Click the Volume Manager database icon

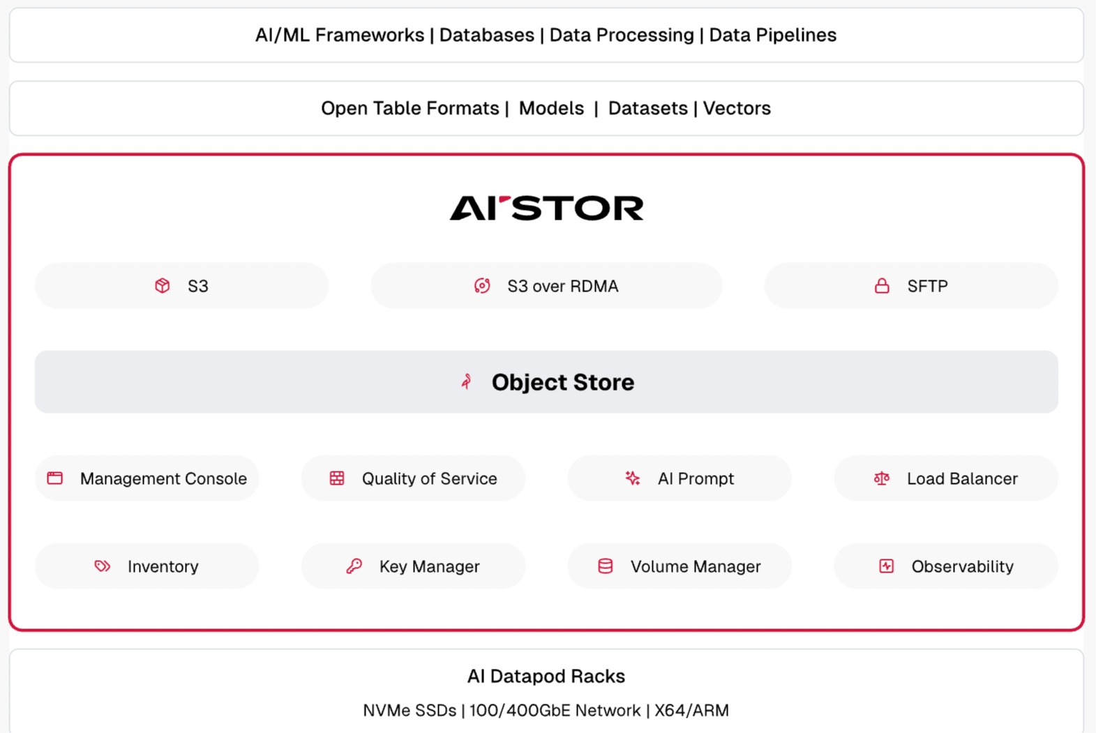pos(606,566)
